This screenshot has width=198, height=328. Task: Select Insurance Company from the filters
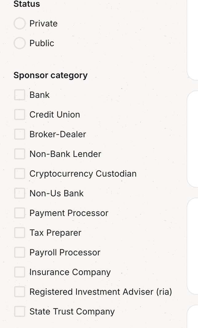pyautogui.click(x=19, y=272)
